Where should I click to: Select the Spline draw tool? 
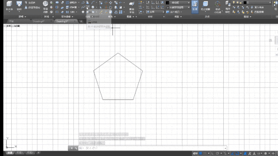click(x=83, y=7)
